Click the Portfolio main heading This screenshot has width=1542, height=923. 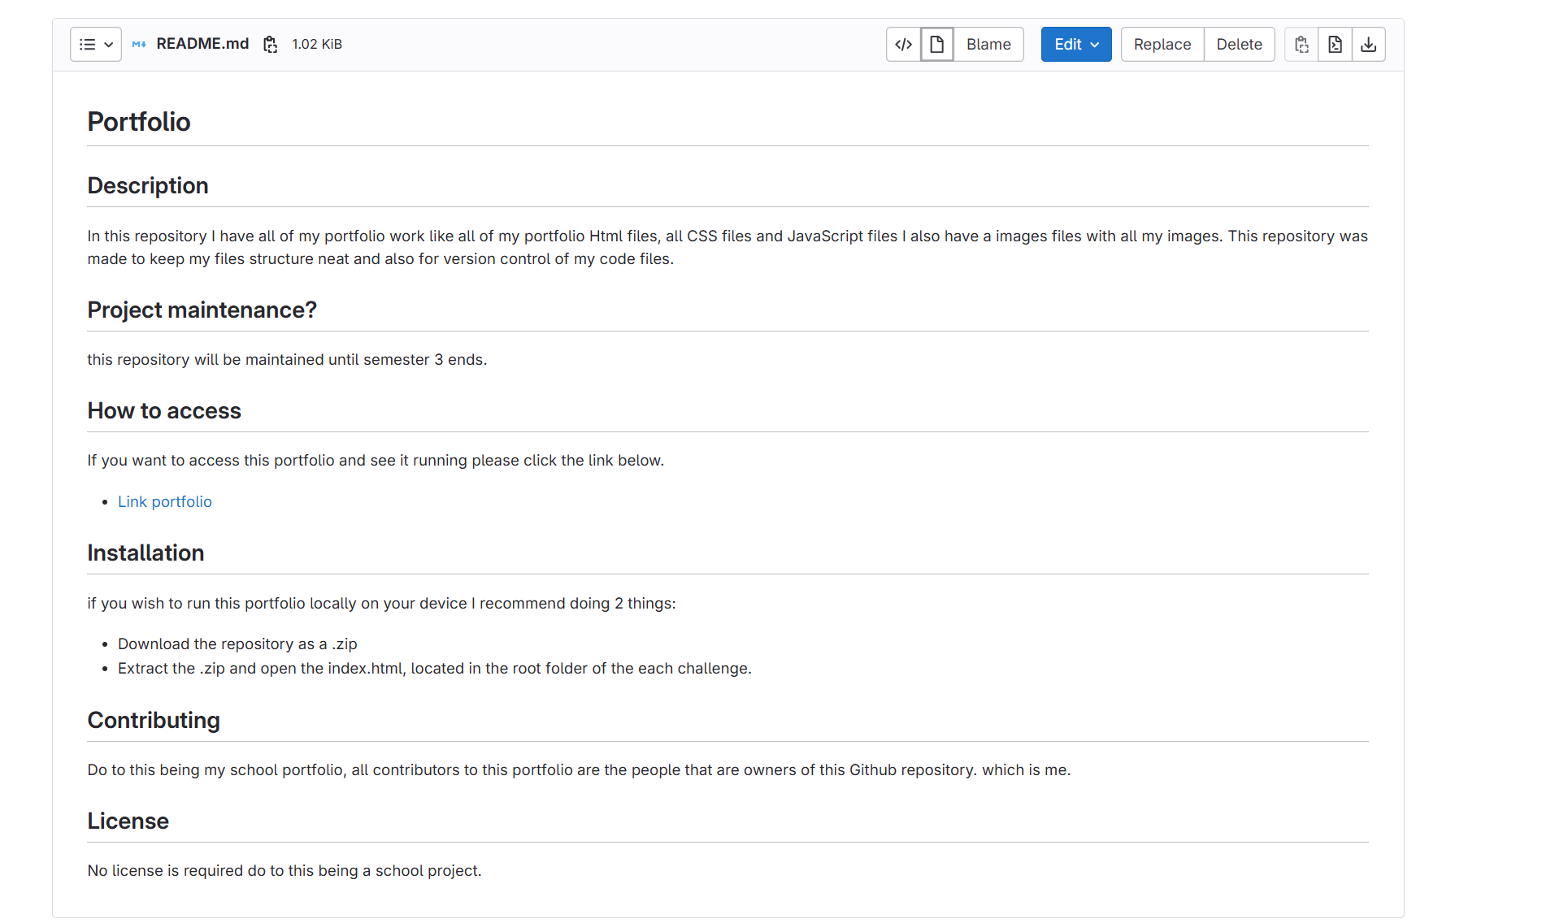point(139,122)
